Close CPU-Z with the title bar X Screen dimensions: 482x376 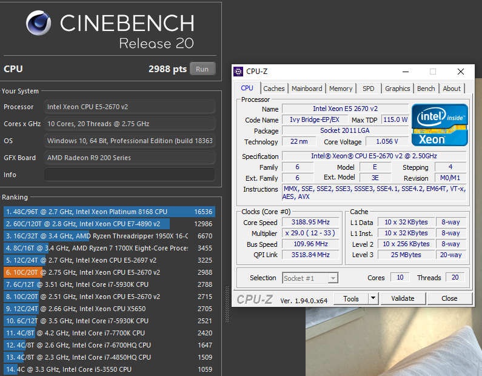(x=461, y=72)
